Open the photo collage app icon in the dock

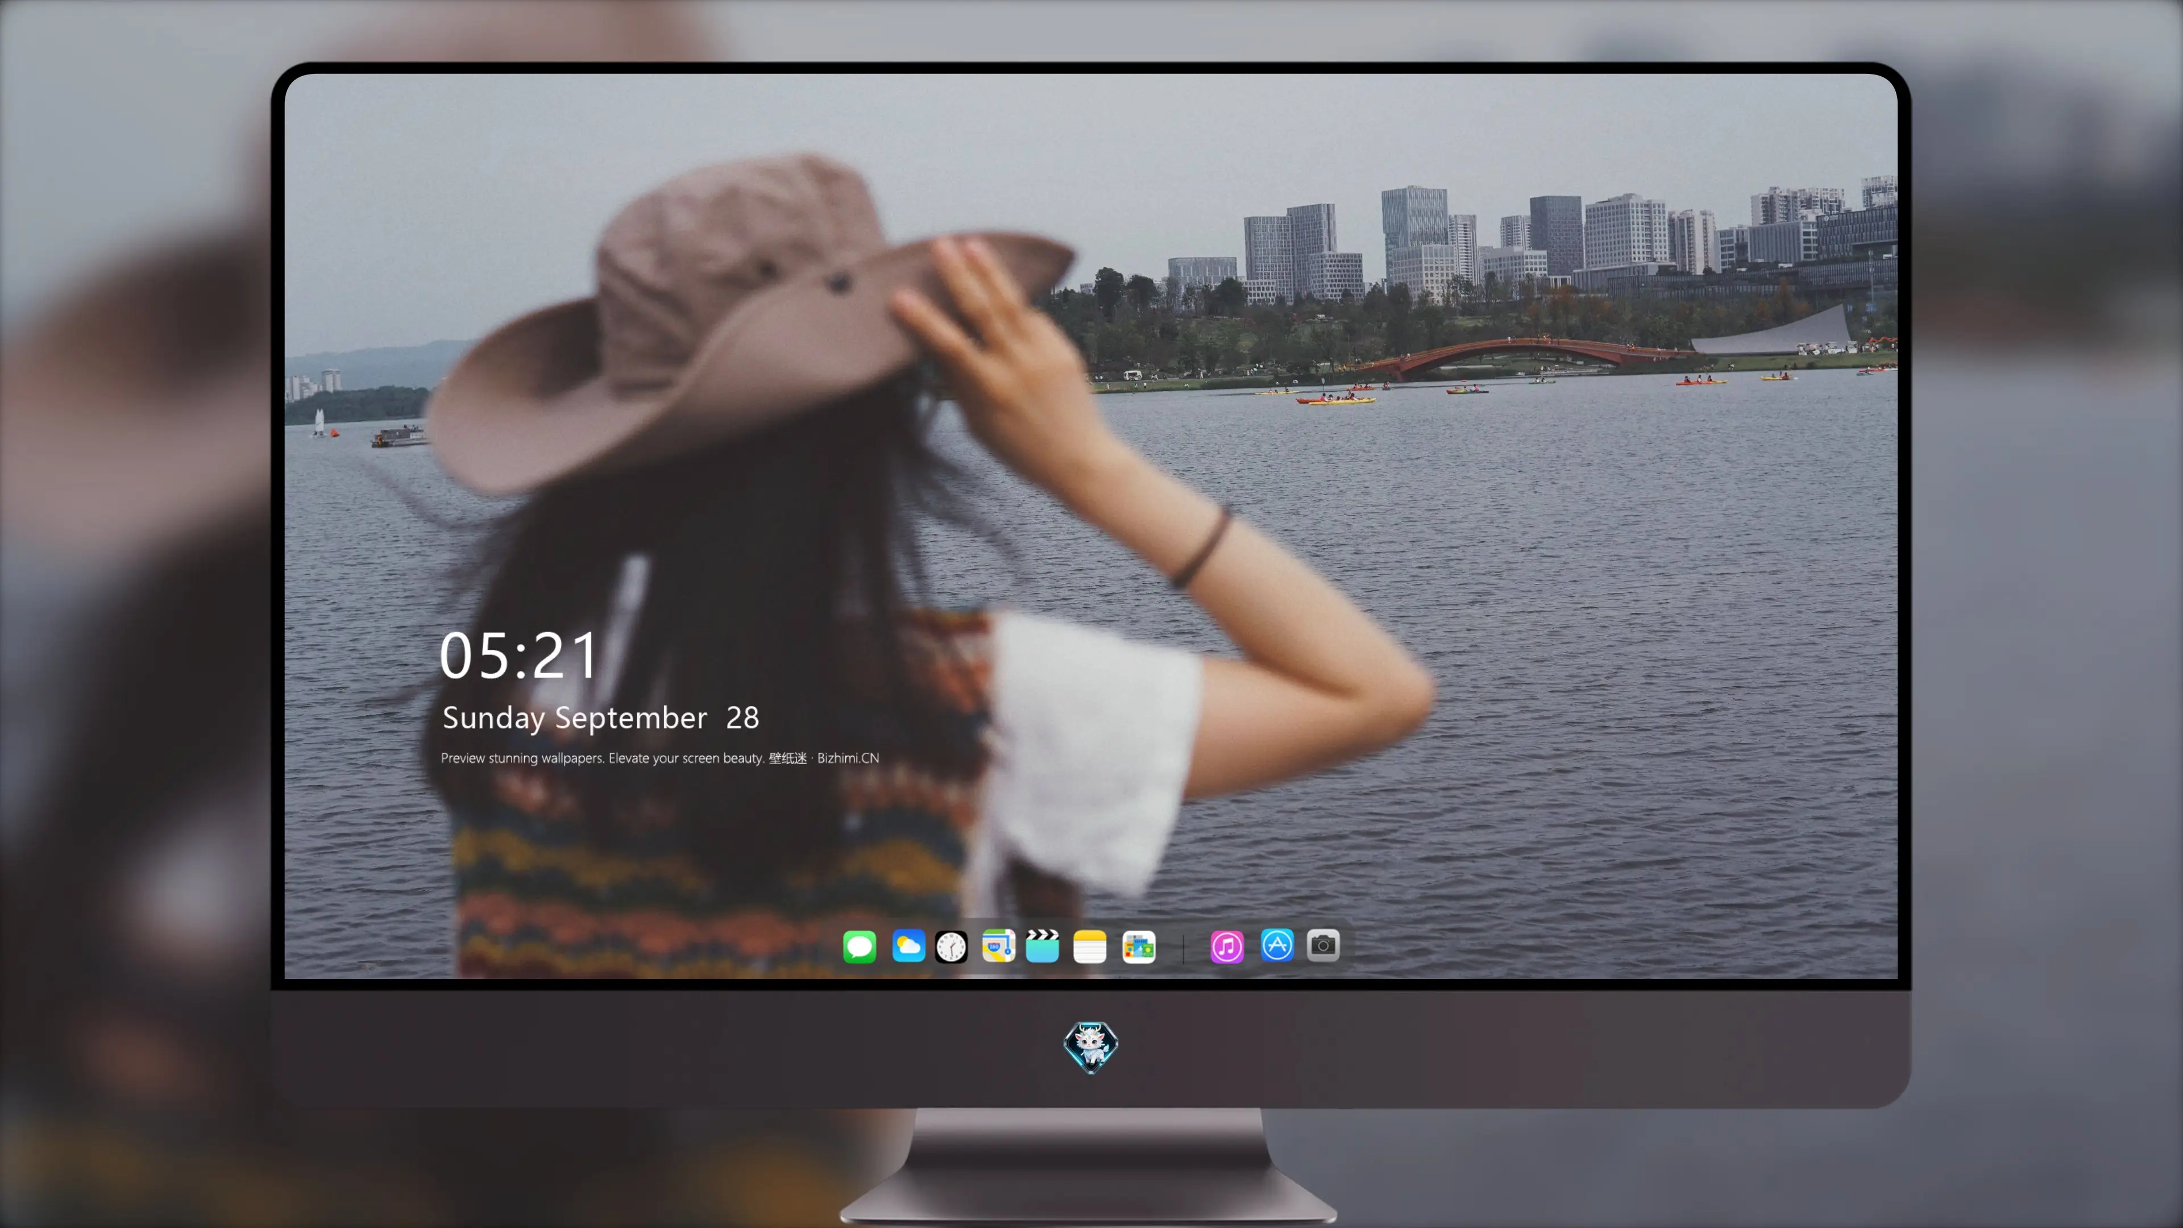coord(1139,947)
